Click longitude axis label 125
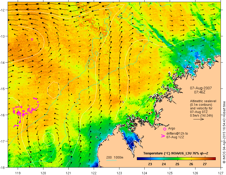226x175 pixels. pos(170,173)
